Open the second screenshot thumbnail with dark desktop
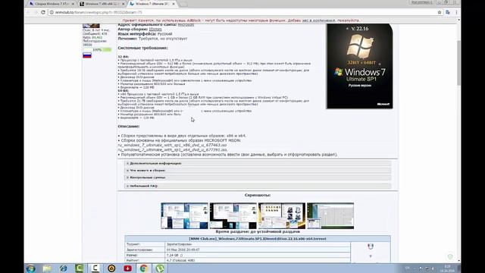The width and height of the screenshot is (485, 273). pos(233,215)
